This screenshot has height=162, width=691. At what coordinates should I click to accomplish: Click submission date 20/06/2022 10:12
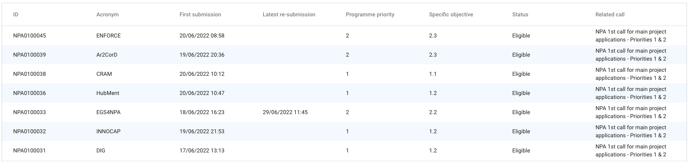(202, 74)
